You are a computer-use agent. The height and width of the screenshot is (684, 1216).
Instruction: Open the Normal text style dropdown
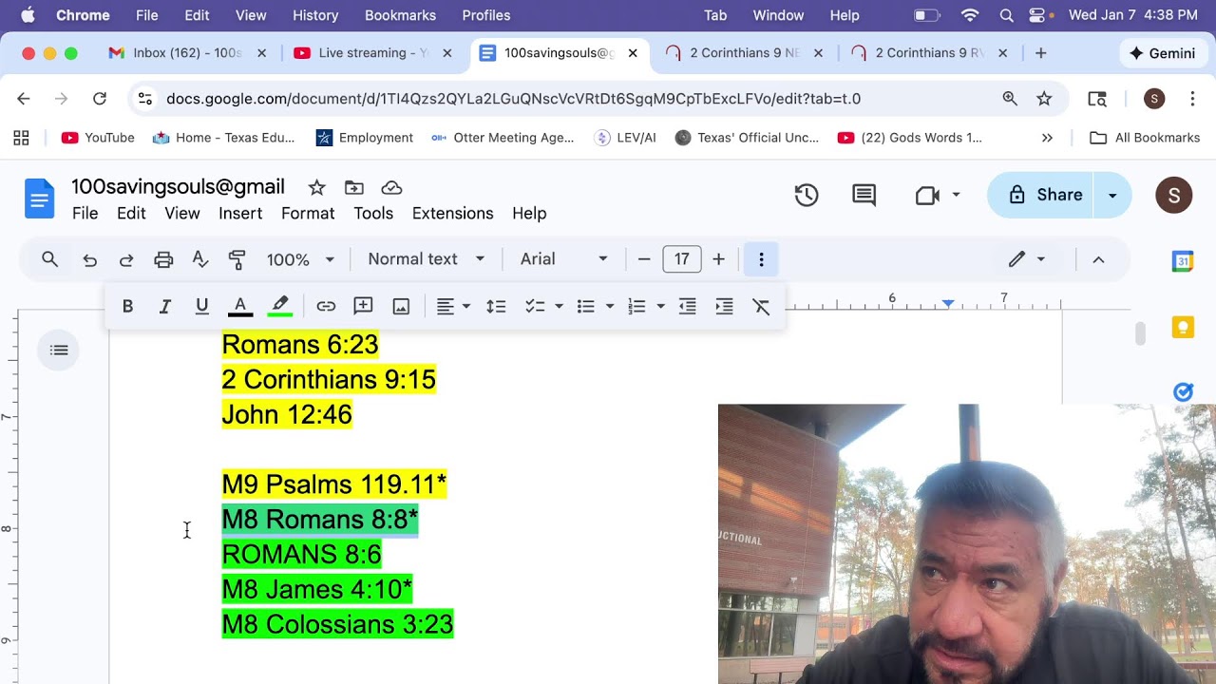point(427,259)
